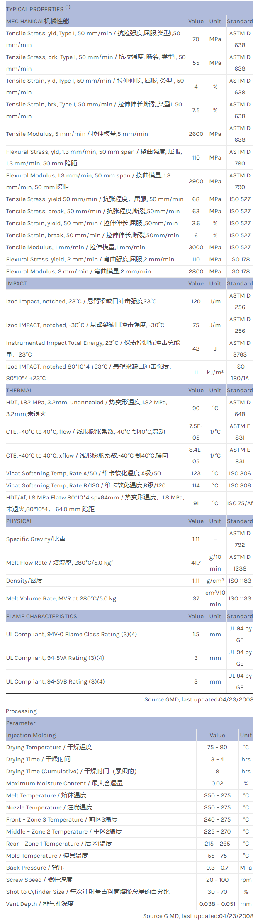The height and width of the screenshot is (920, 253).
Task: Click the Tensile Modulus 5 mm/min row label
Action: 77,134
